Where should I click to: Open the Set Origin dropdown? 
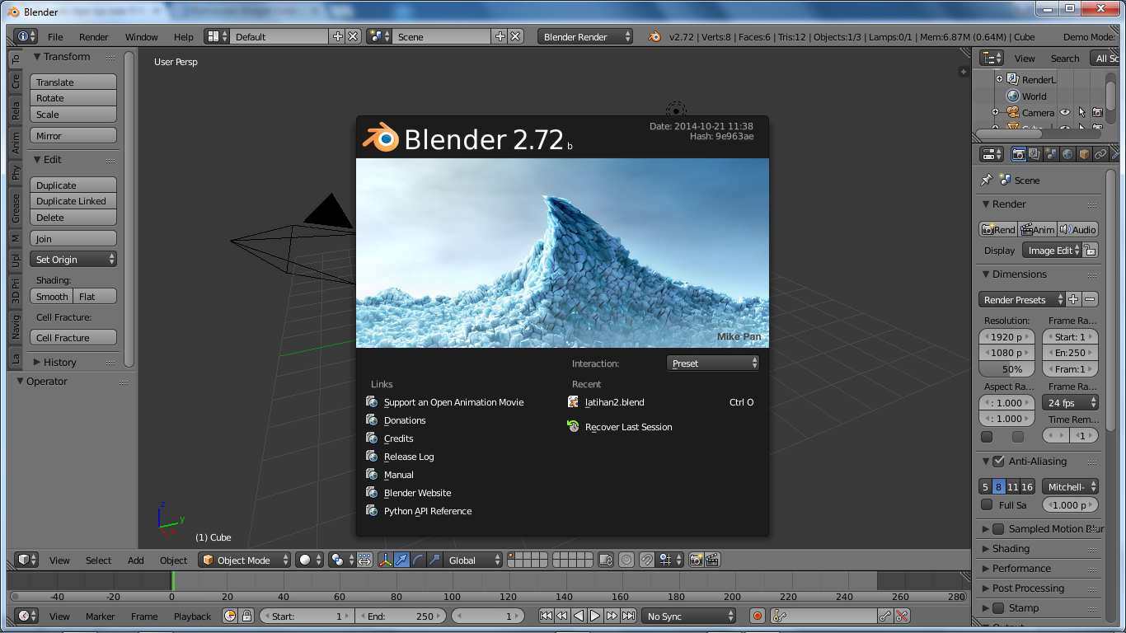pos(73,259)
